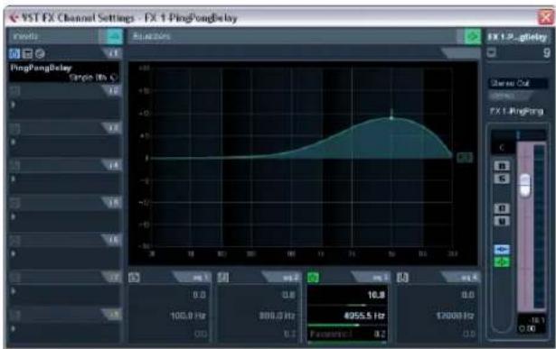Open effect selector arrow in slot i2
This screenshot has height=349, width=556.
14,105
